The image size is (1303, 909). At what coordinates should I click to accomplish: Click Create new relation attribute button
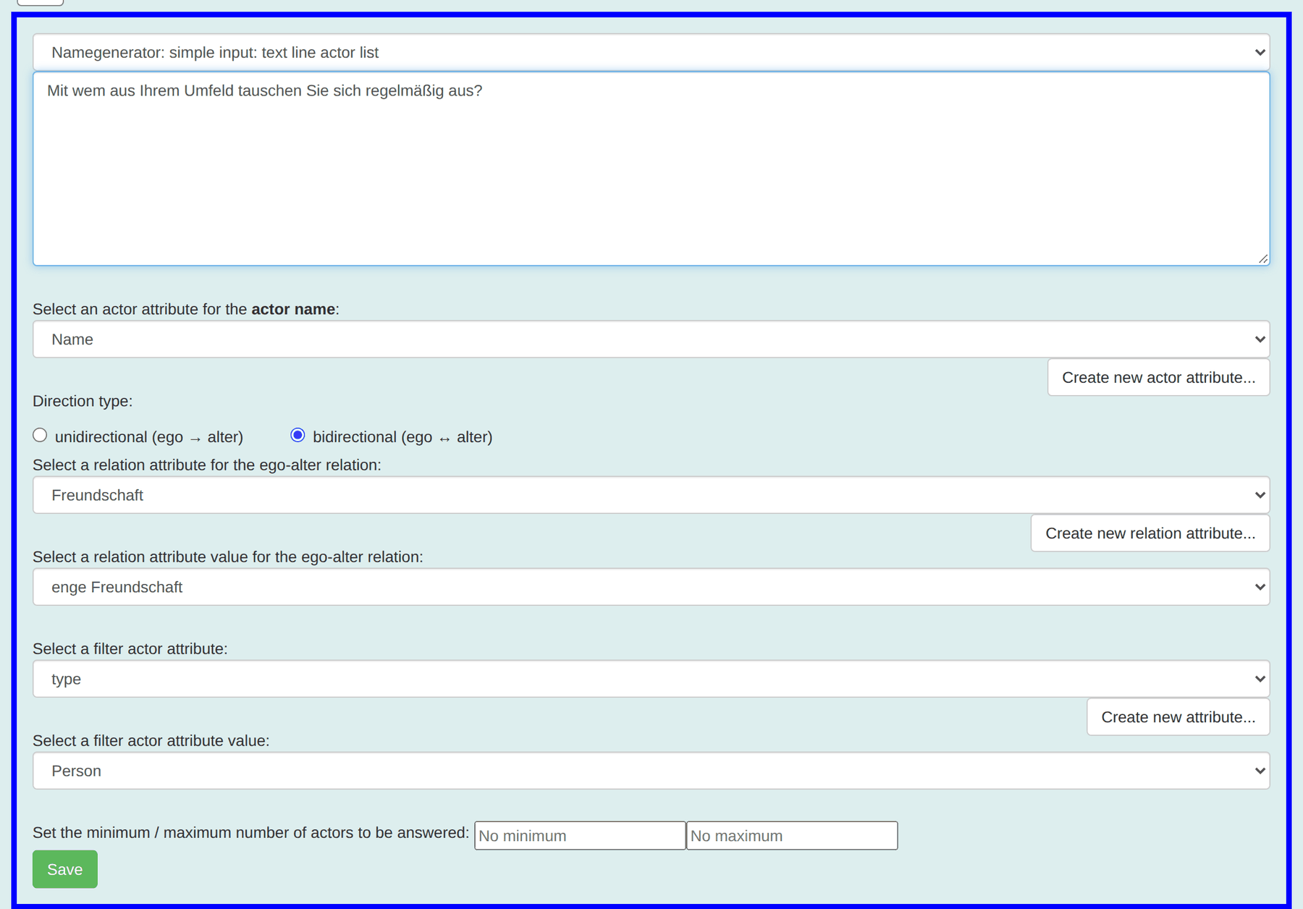click(1150, 533)
